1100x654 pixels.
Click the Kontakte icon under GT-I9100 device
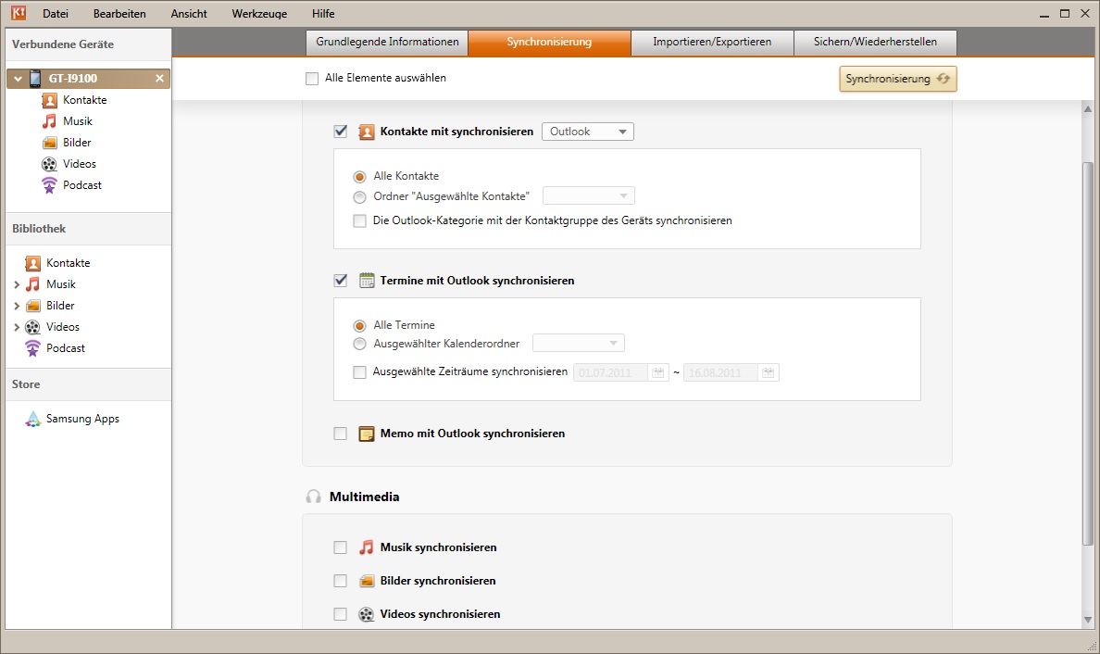[x=50, y=100]
